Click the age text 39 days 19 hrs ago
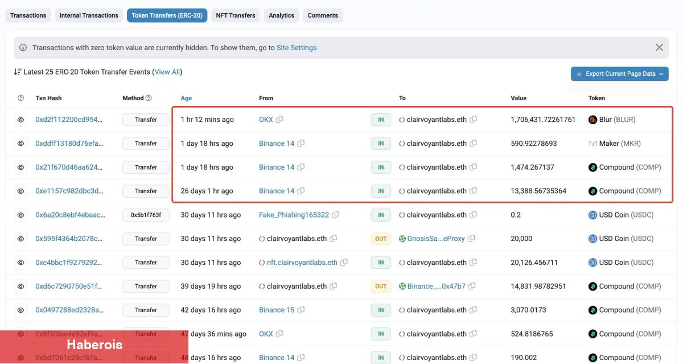Screen dimensions: 683x364 pos(211,287)
